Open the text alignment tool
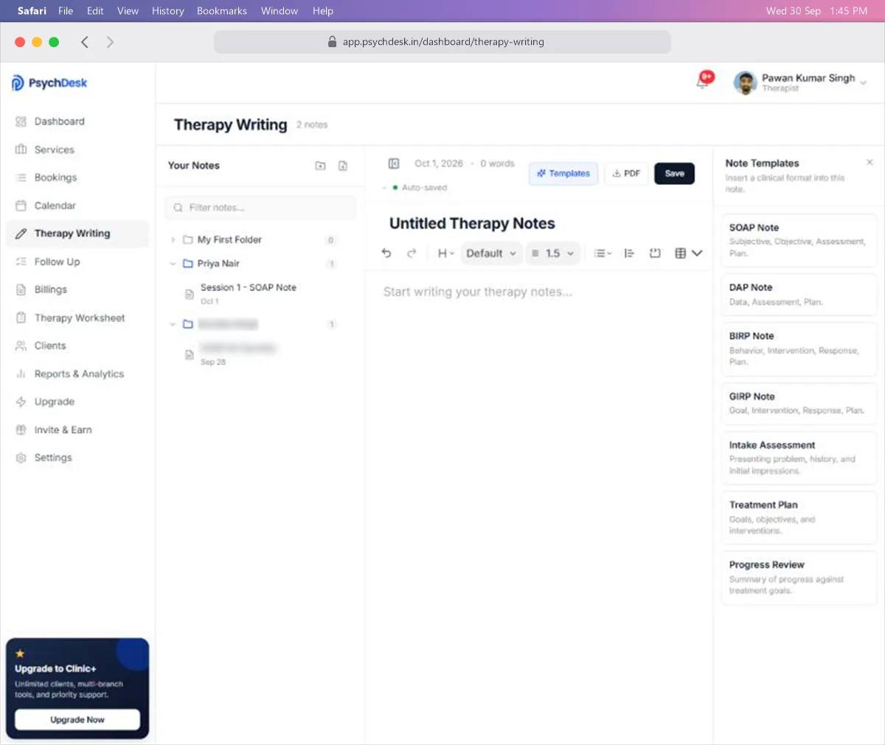885x745 pixels. click(x=629, y=253)
